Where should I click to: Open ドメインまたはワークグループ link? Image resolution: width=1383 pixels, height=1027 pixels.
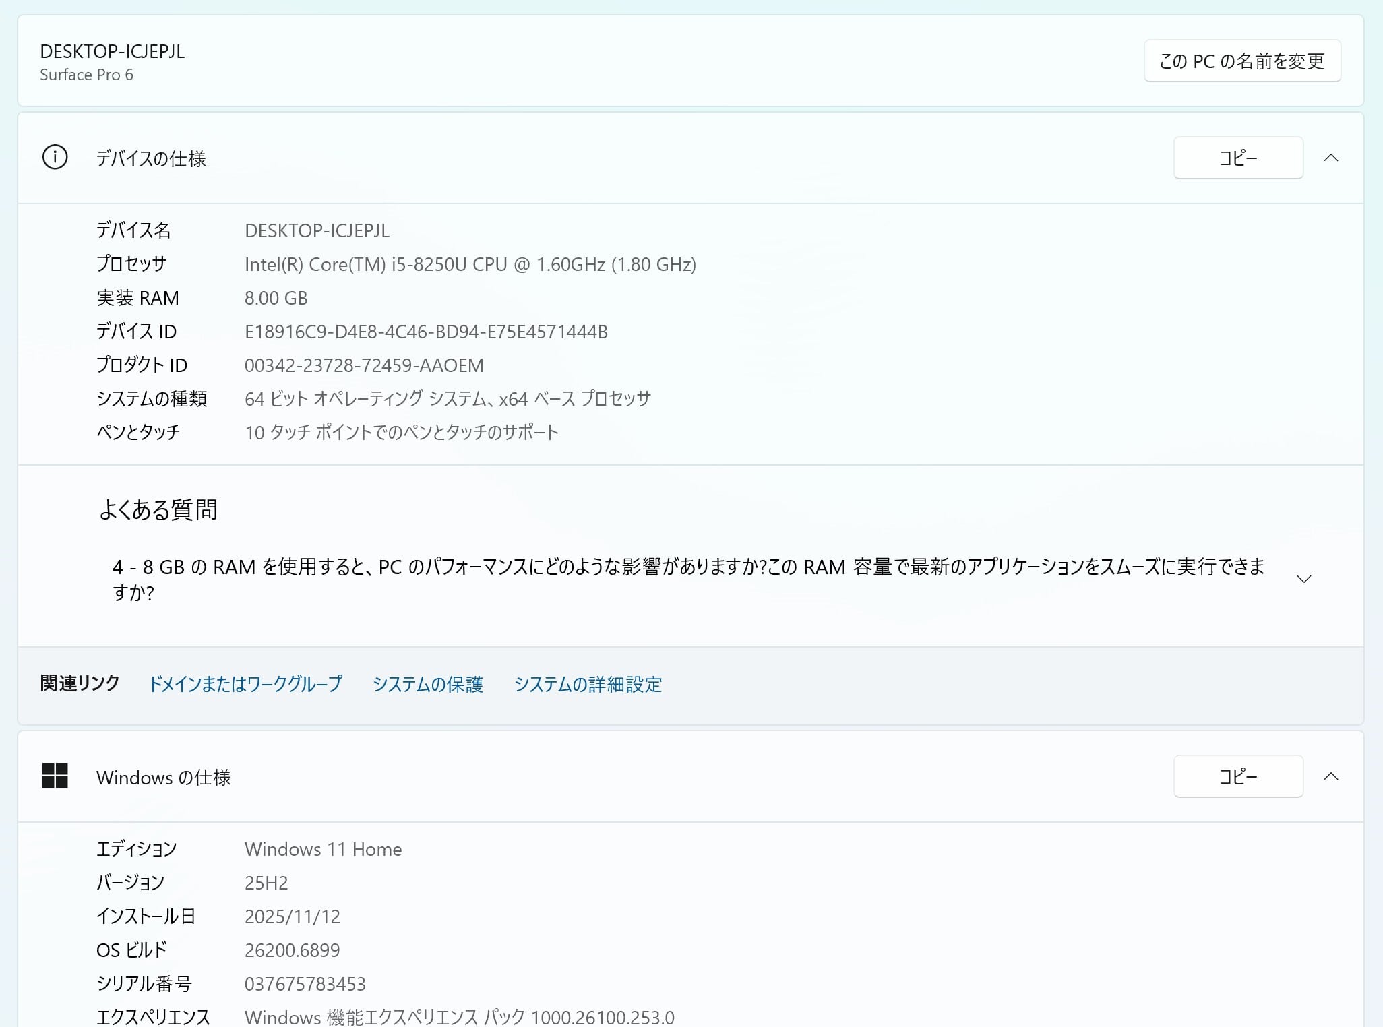(245, 684)
